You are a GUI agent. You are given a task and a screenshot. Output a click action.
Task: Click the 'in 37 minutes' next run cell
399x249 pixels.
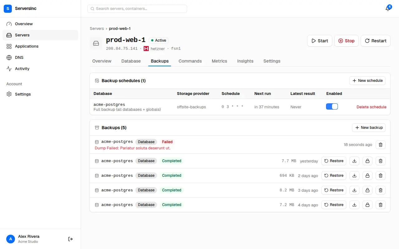267,107
